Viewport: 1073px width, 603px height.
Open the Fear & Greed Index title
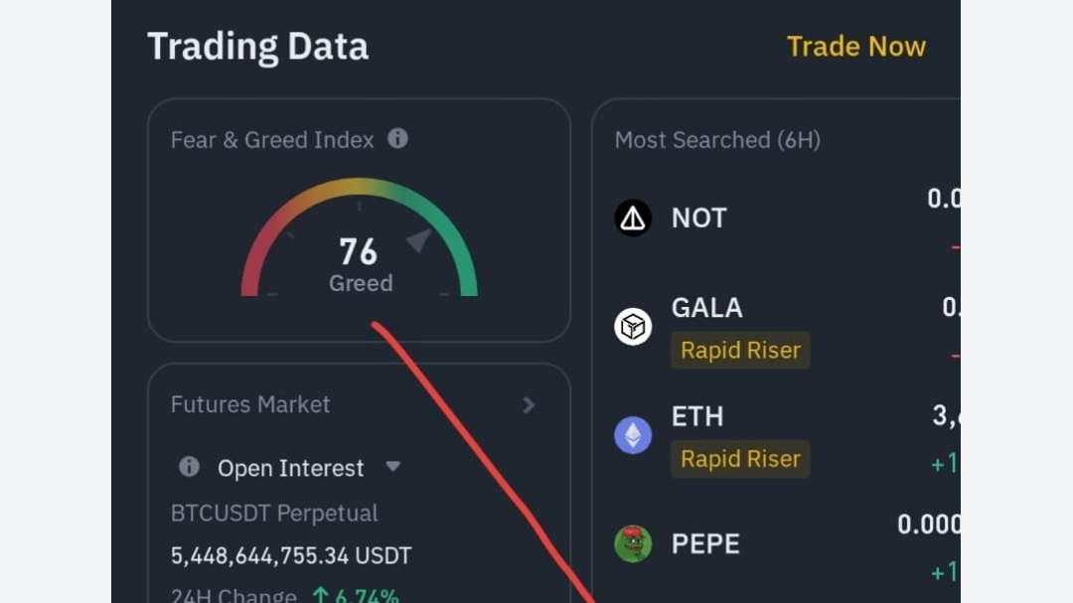click(272, 140)
